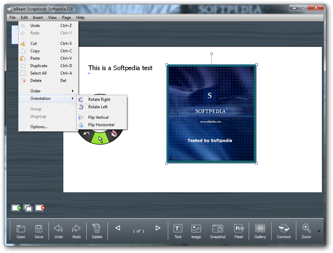
Task: Select the Text tool icon
Action: click(x=178, y=229)
